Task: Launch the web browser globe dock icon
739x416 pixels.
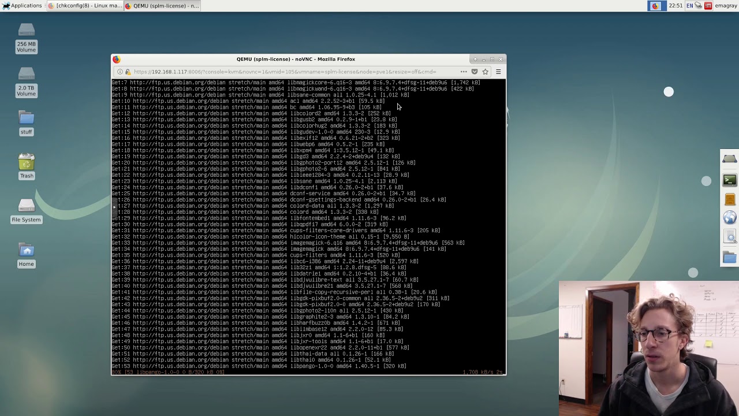Action: pos(730,218)
